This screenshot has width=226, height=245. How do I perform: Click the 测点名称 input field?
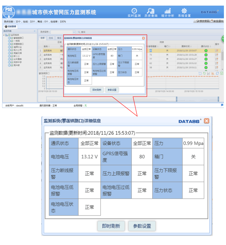coord(62,32)
